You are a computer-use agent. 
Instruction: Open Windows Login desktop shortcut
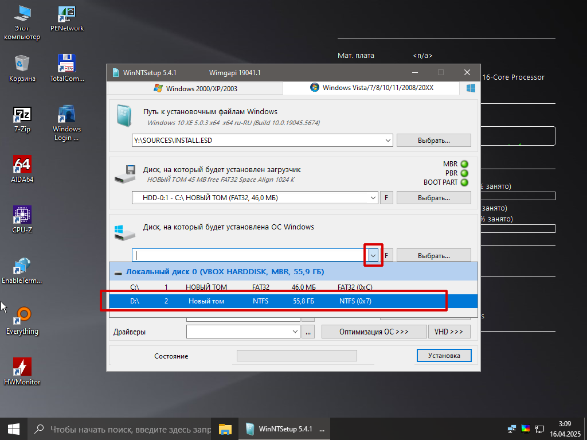[x=66, y=123]
